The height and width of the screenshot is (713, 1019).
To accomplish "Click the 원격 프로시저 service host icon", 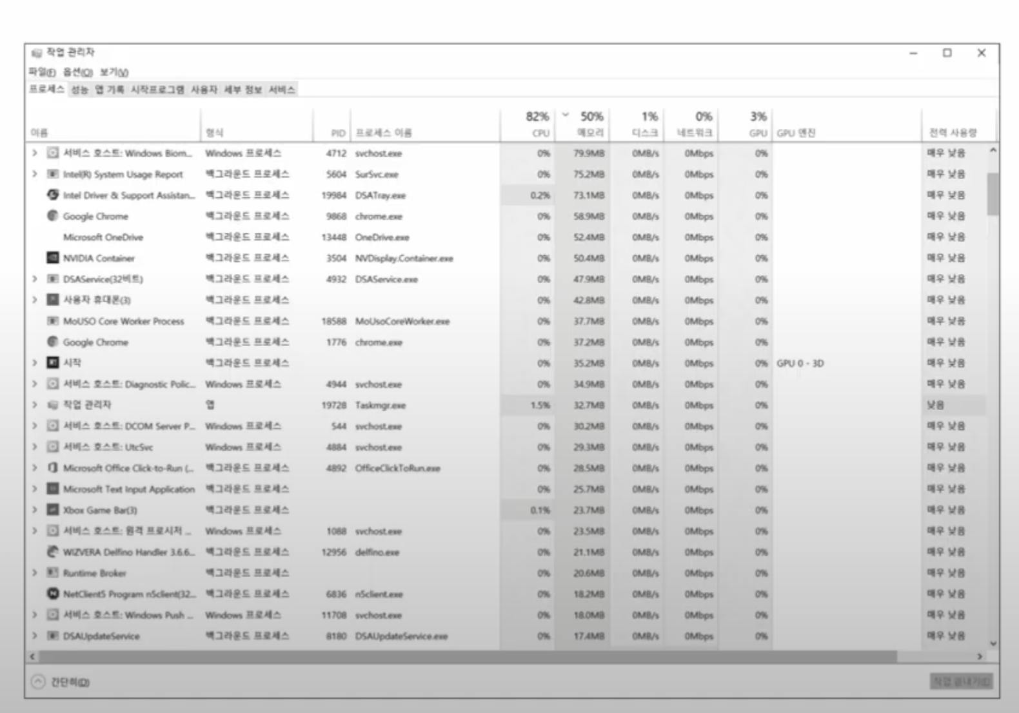I will click(x=53, y=531).
